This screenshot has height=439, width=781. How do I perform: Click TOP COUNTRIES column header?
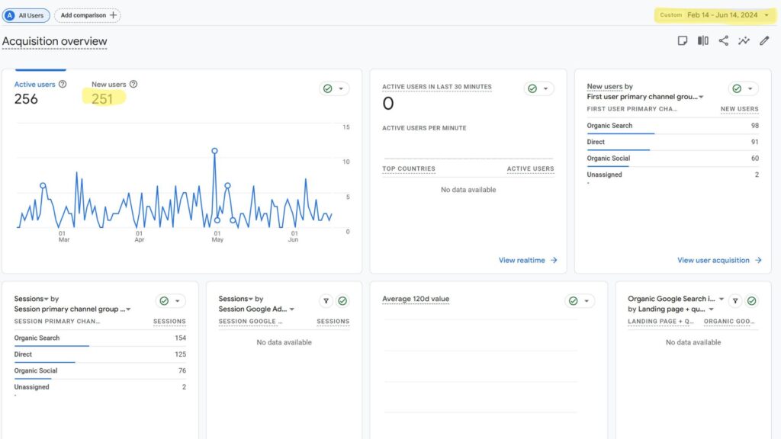tap(409, 169)
